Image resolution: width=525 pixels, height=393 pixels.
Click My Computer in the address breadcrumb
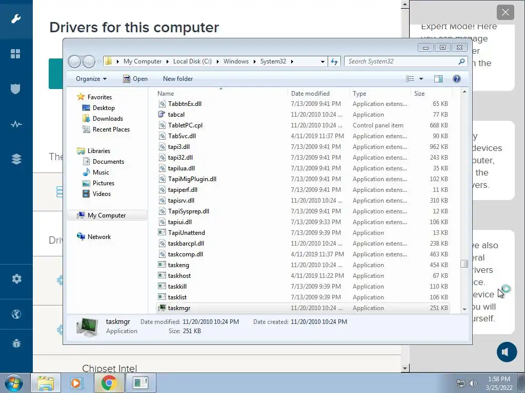(x=143, y=61)
